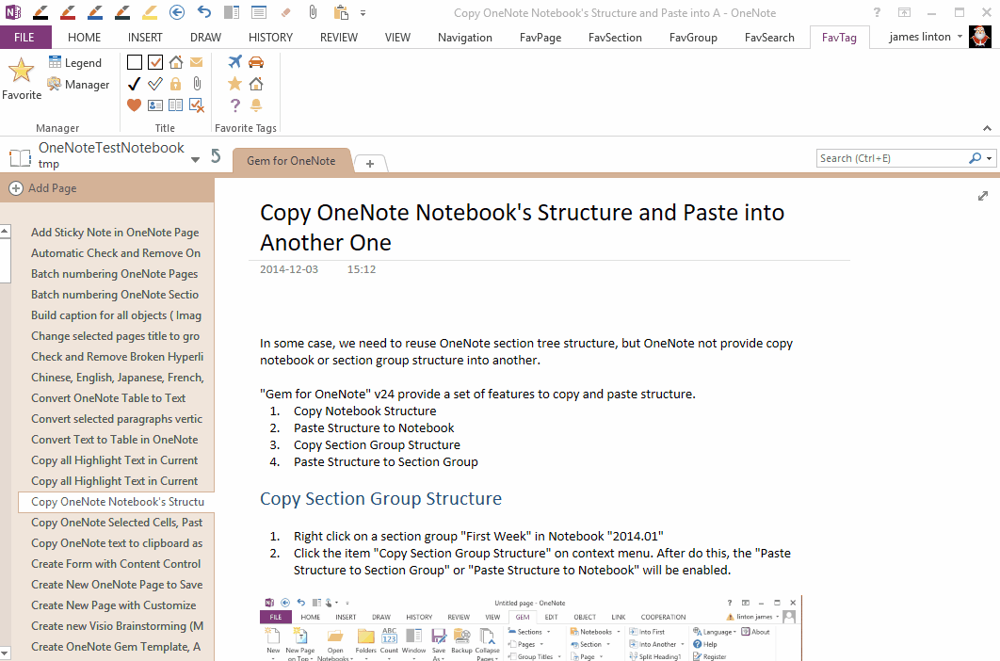Apply the blue outlined checkmark title tag
This screenshot has width=1000, height=661.
point(155,84)
